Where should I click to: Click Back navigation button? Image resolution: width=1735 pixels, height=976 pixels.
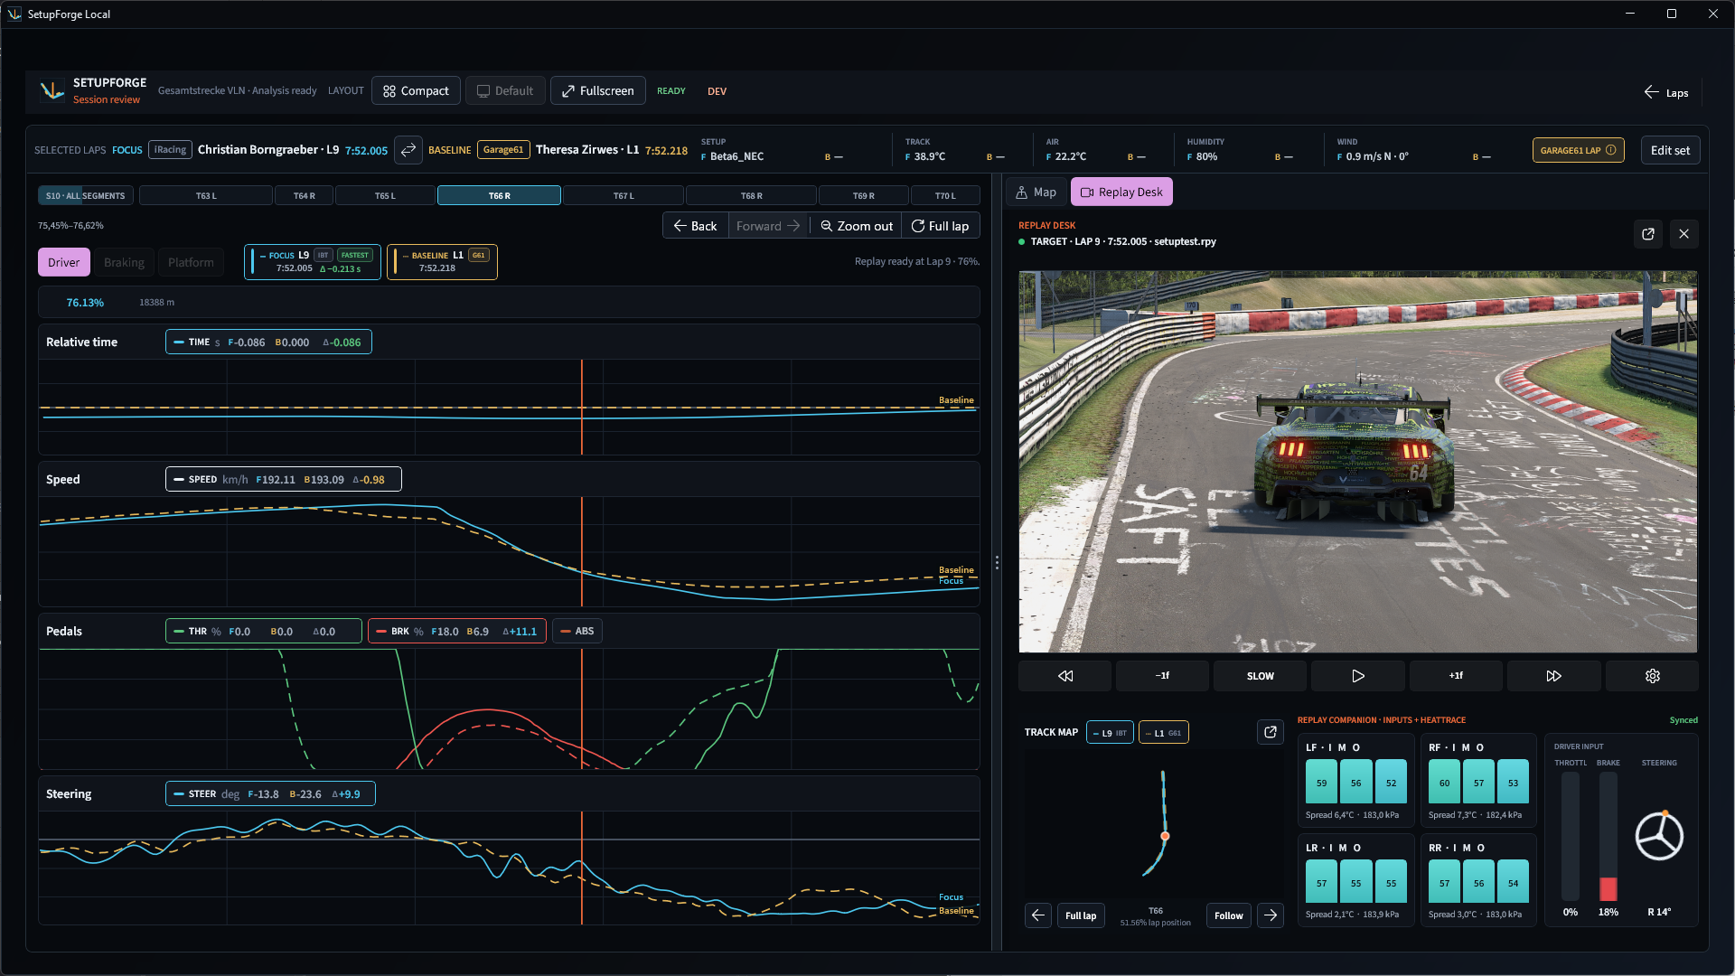point(695,226)
